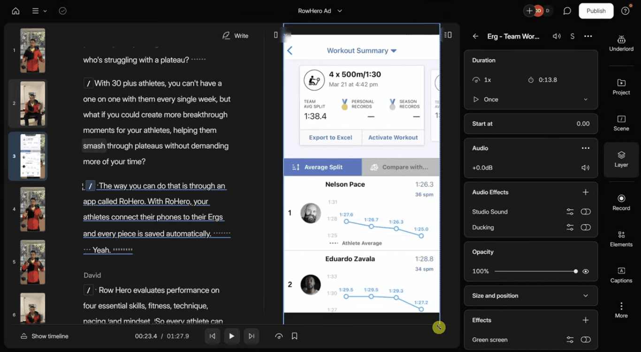Enable the Green screen toggle

pos(586,340)
